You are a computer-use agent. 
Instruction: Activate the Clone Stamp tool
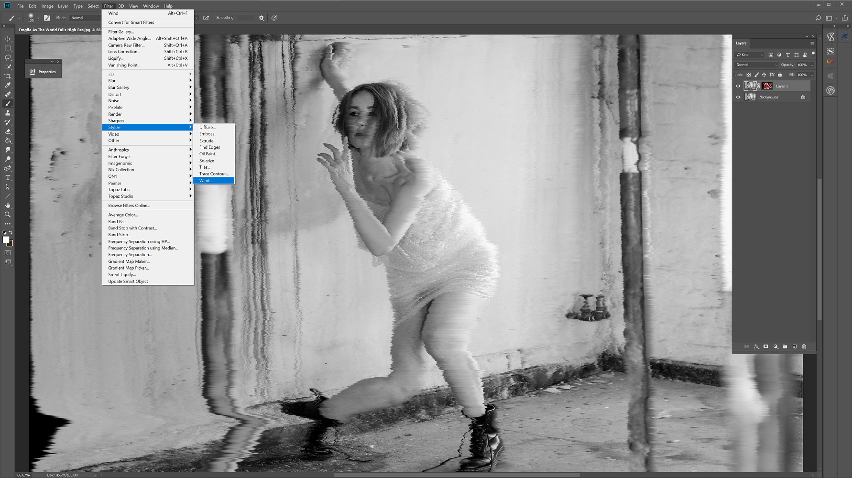point(8,113)
